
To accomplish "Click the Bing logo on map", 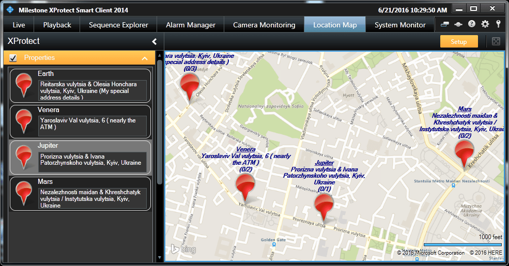I will (183, 249).
